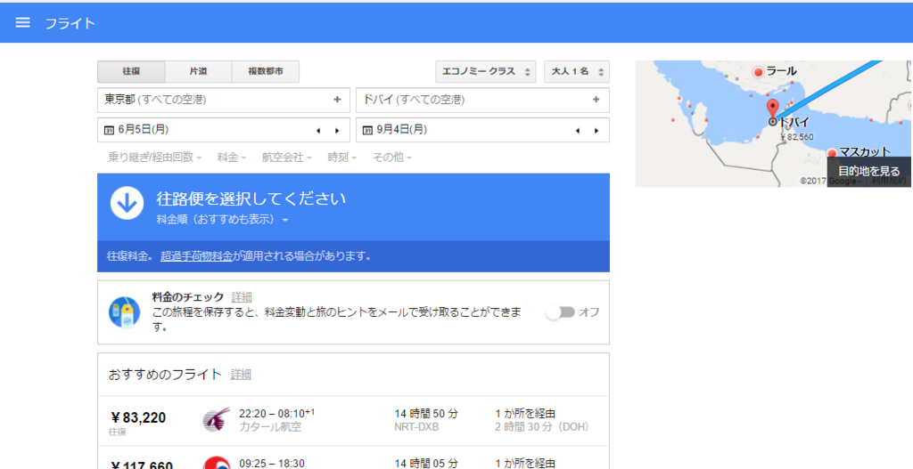Open the 時刻 time filter
Viewport: 913px width, 469px height.
coord(342,157)
